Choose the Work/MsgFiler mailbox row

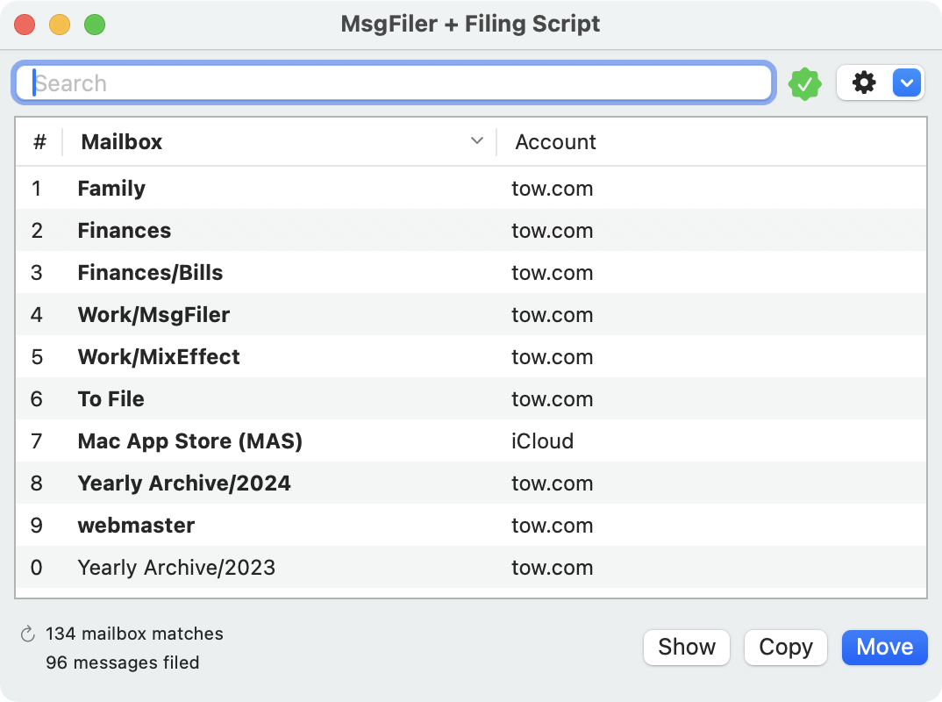point(153,315)
